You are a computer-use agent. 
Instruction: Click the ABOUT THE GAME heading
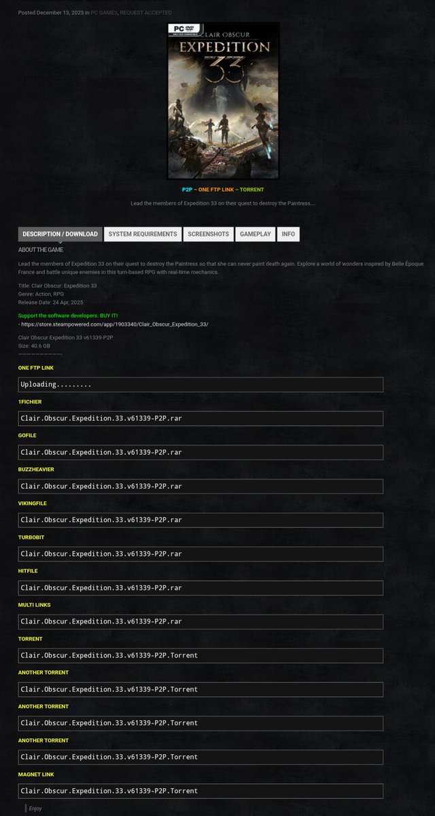coord(41,250)
